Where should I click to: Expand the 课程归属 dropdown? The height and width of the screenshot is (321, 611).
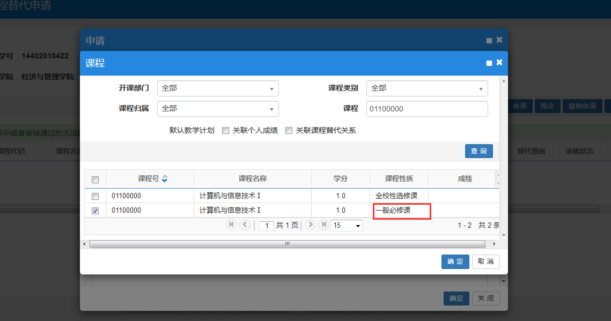coord(218,109)
